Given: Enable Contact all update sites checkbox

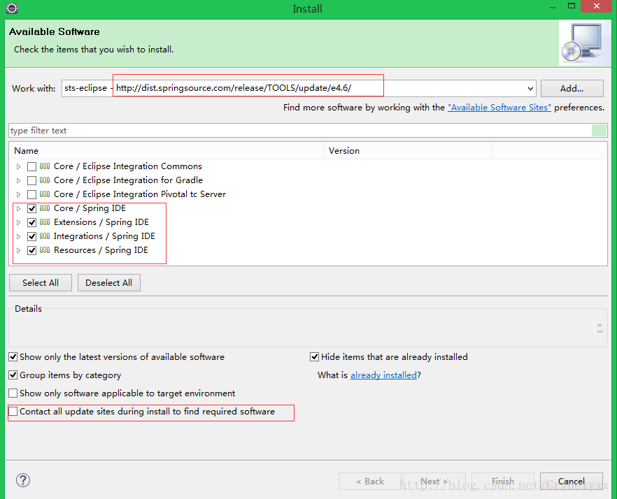Looking at the screenshot, I should tap(13, 412).
